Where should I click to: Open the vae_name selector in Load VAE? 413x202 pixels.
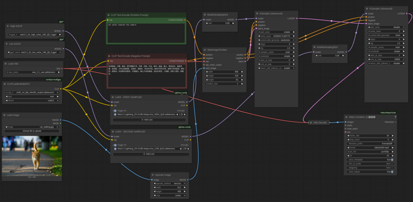click(x=33, y=72)
